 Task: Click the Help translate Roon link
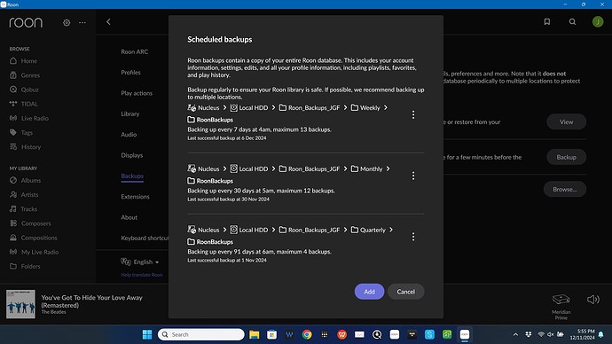point(142,275)
